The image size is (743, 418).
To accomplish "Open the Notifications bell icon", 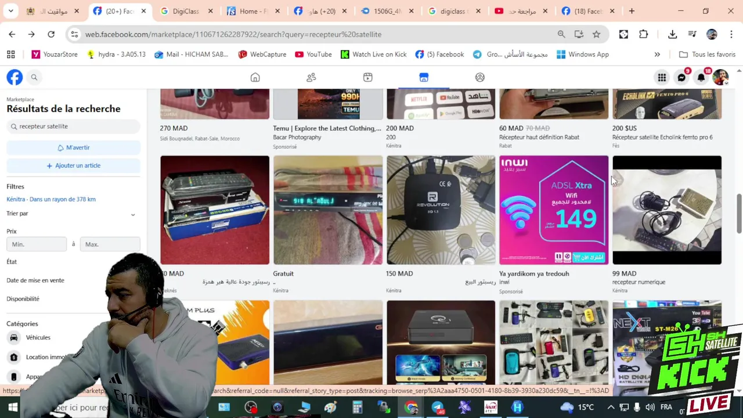I will point(701,77).
